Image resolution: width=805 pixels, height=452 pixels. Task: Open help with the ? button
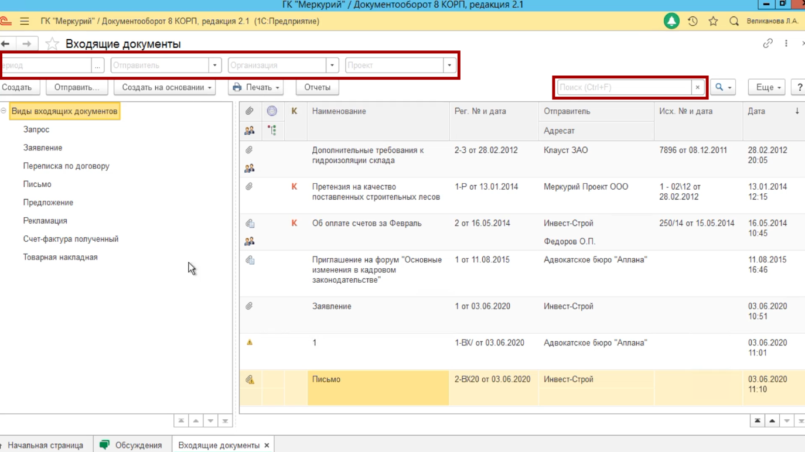pyautogui.click(x=799, y=87)
